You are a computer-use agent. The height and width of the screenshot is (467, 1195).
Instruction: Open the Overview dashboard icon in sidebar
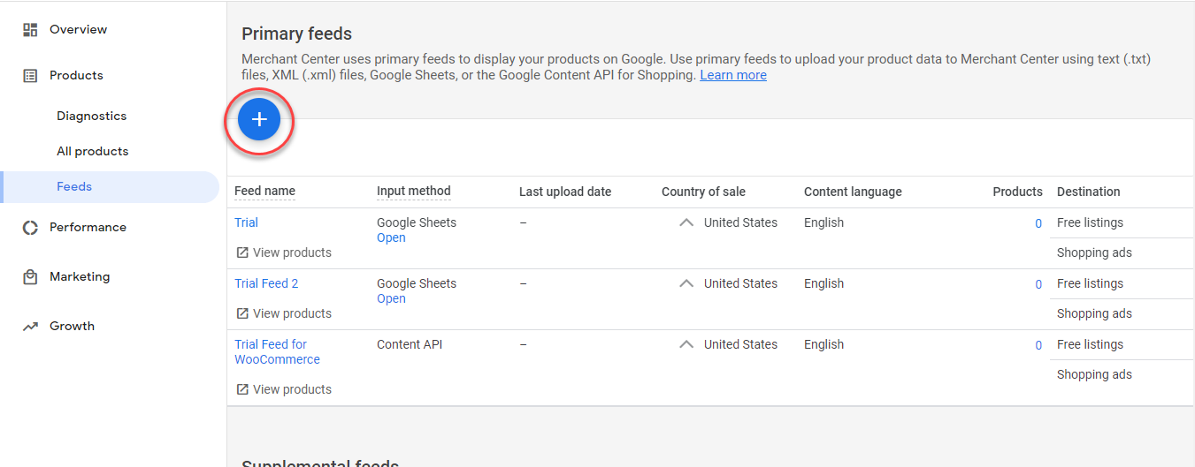(30, 30)
